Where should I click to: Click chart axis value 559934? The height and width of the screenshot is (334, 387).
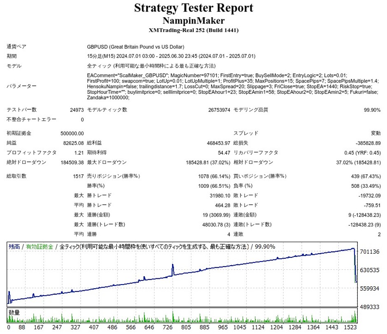coord(369,288)
